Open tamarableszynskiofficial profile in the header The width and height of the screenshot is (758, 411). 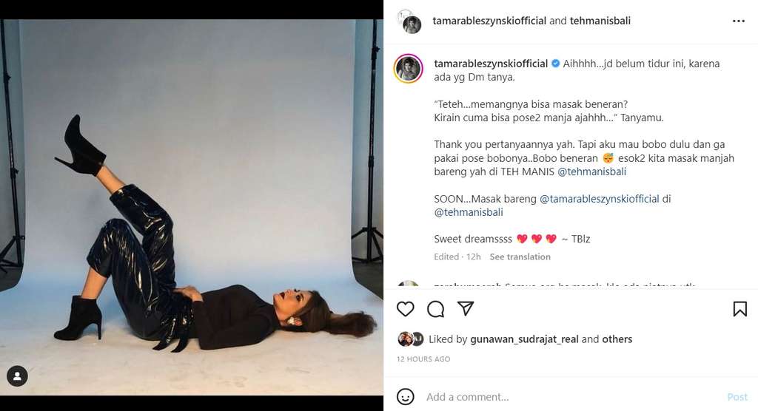tap(489, 21)
